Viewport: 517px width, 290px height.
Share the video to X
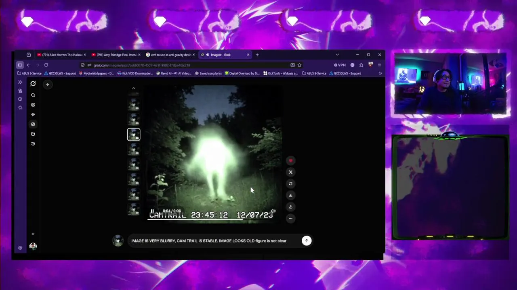click(290, 172)
